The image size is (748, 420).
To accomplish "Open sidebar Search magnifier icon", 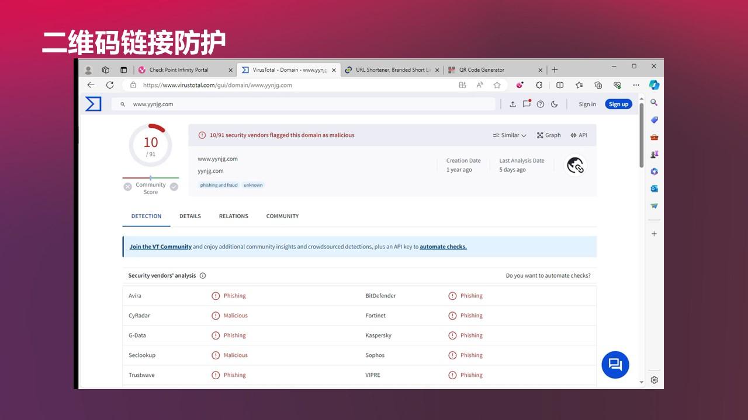I will [x=654, y=103].
